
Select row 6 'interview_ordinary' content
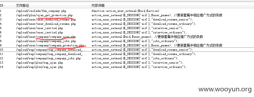coord(139,33)
